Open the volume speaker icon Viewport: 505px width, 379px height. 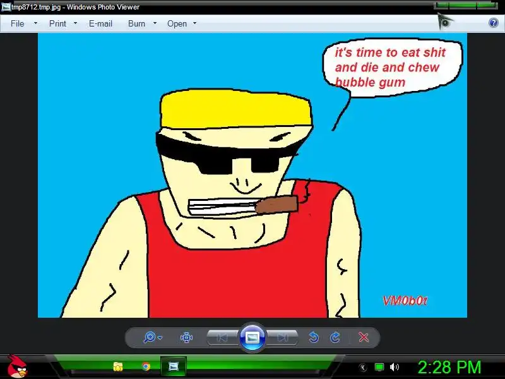[x=395, y=367]
